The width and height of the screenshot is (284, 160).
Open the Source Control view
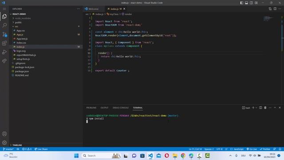click(4, 34)
